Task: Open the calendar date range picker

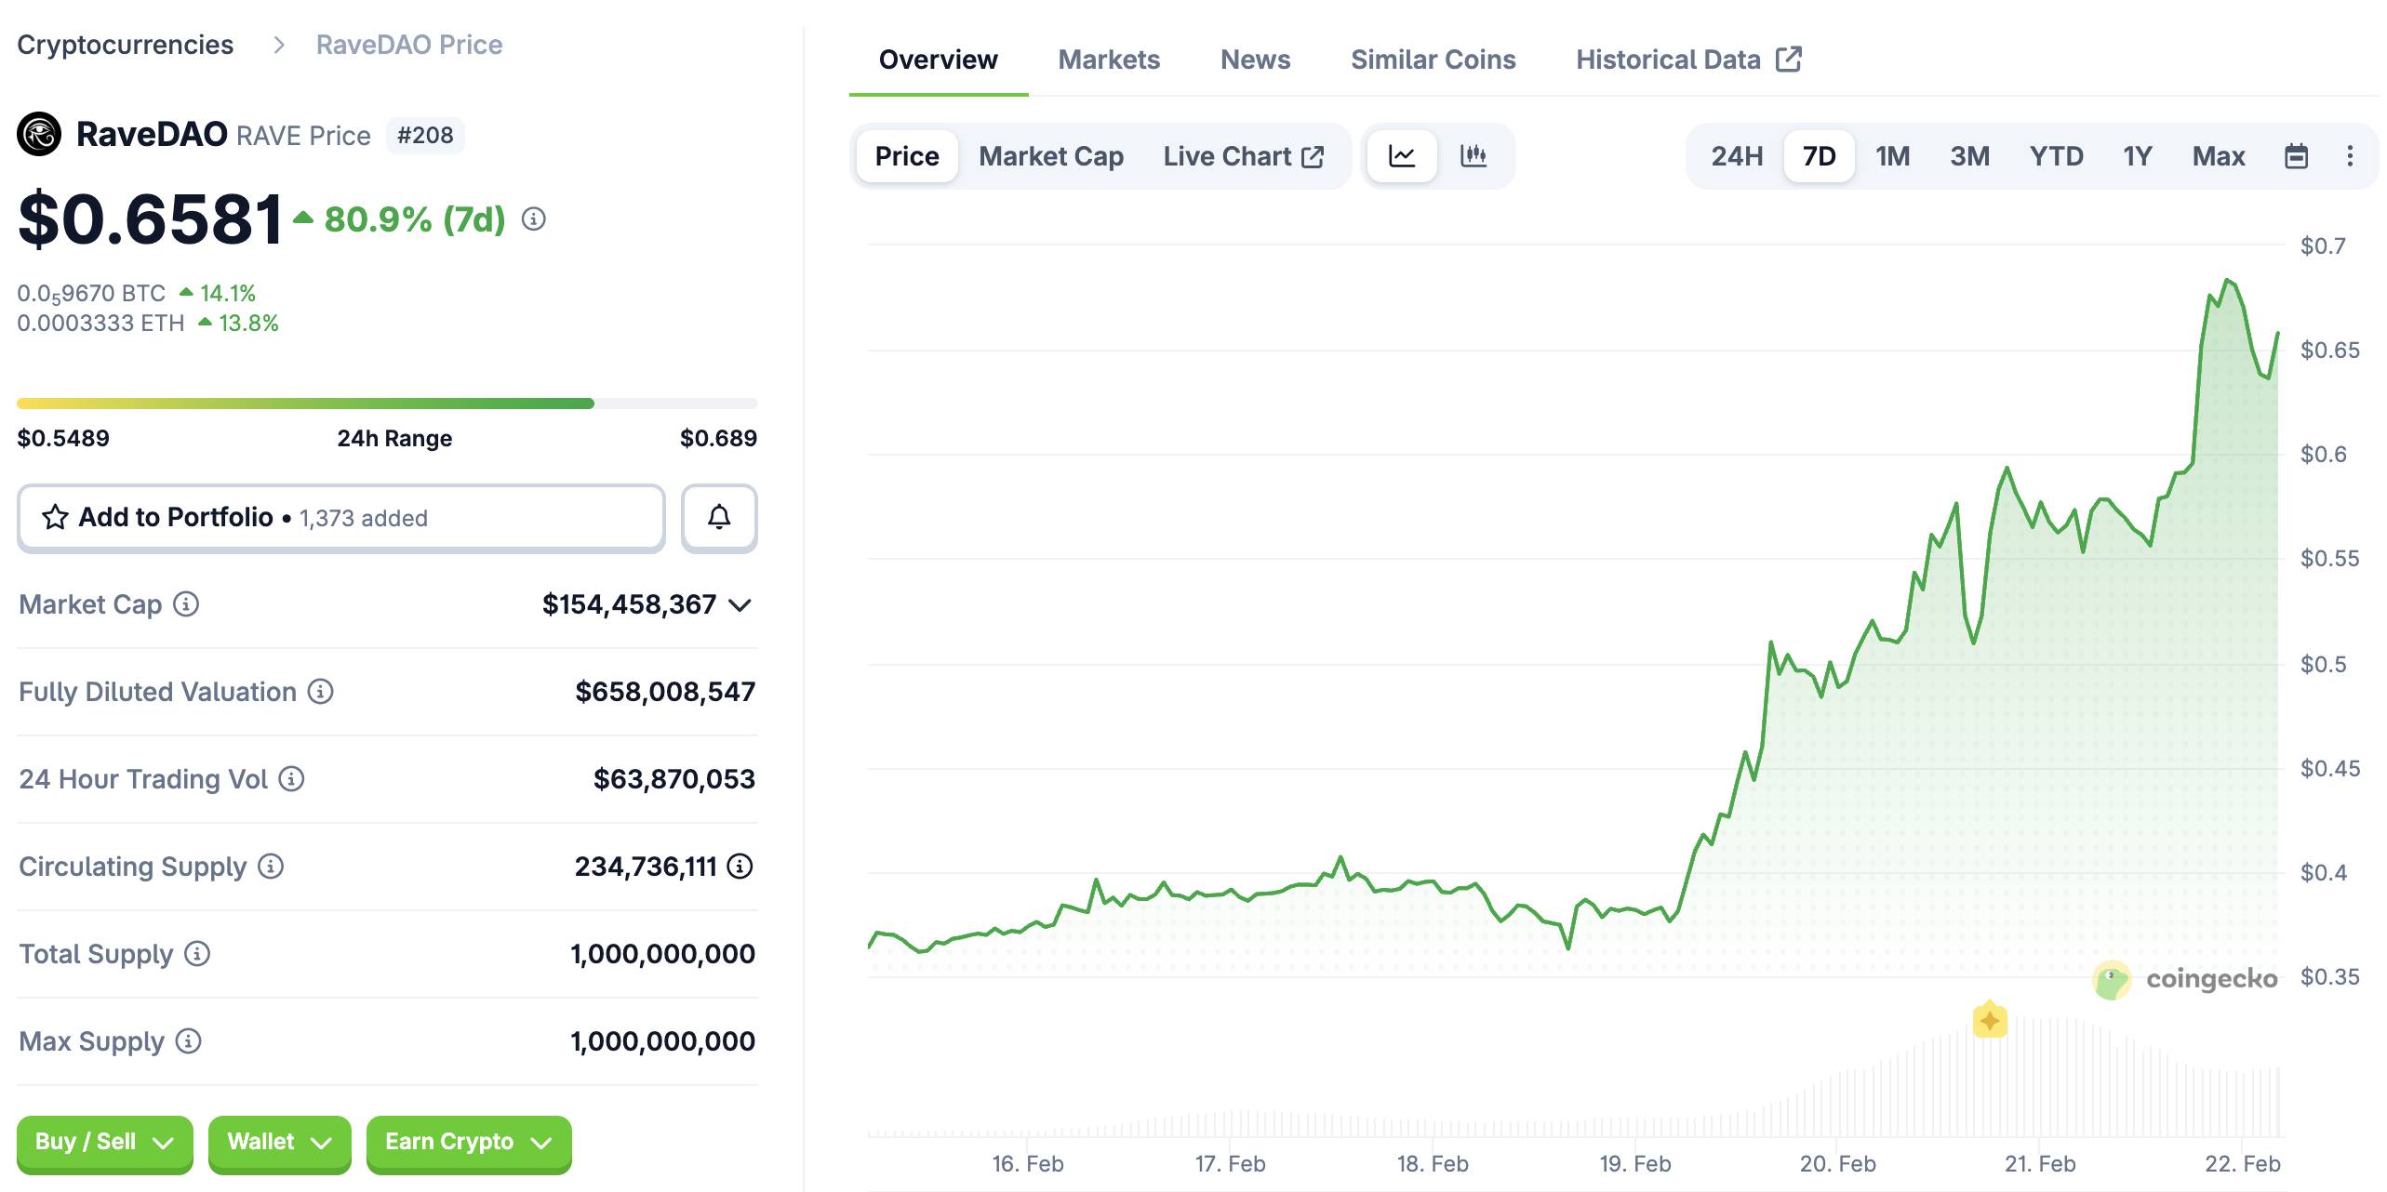Action: point(2296,156)
